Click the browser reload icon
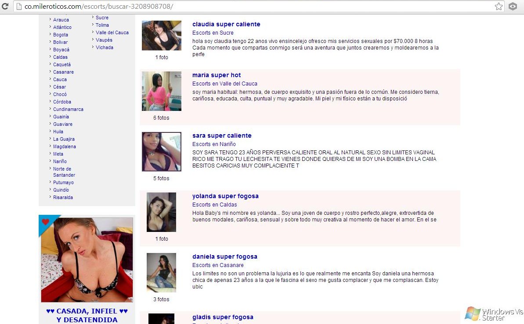The image size is (524, 324). (x=5, y=7)
